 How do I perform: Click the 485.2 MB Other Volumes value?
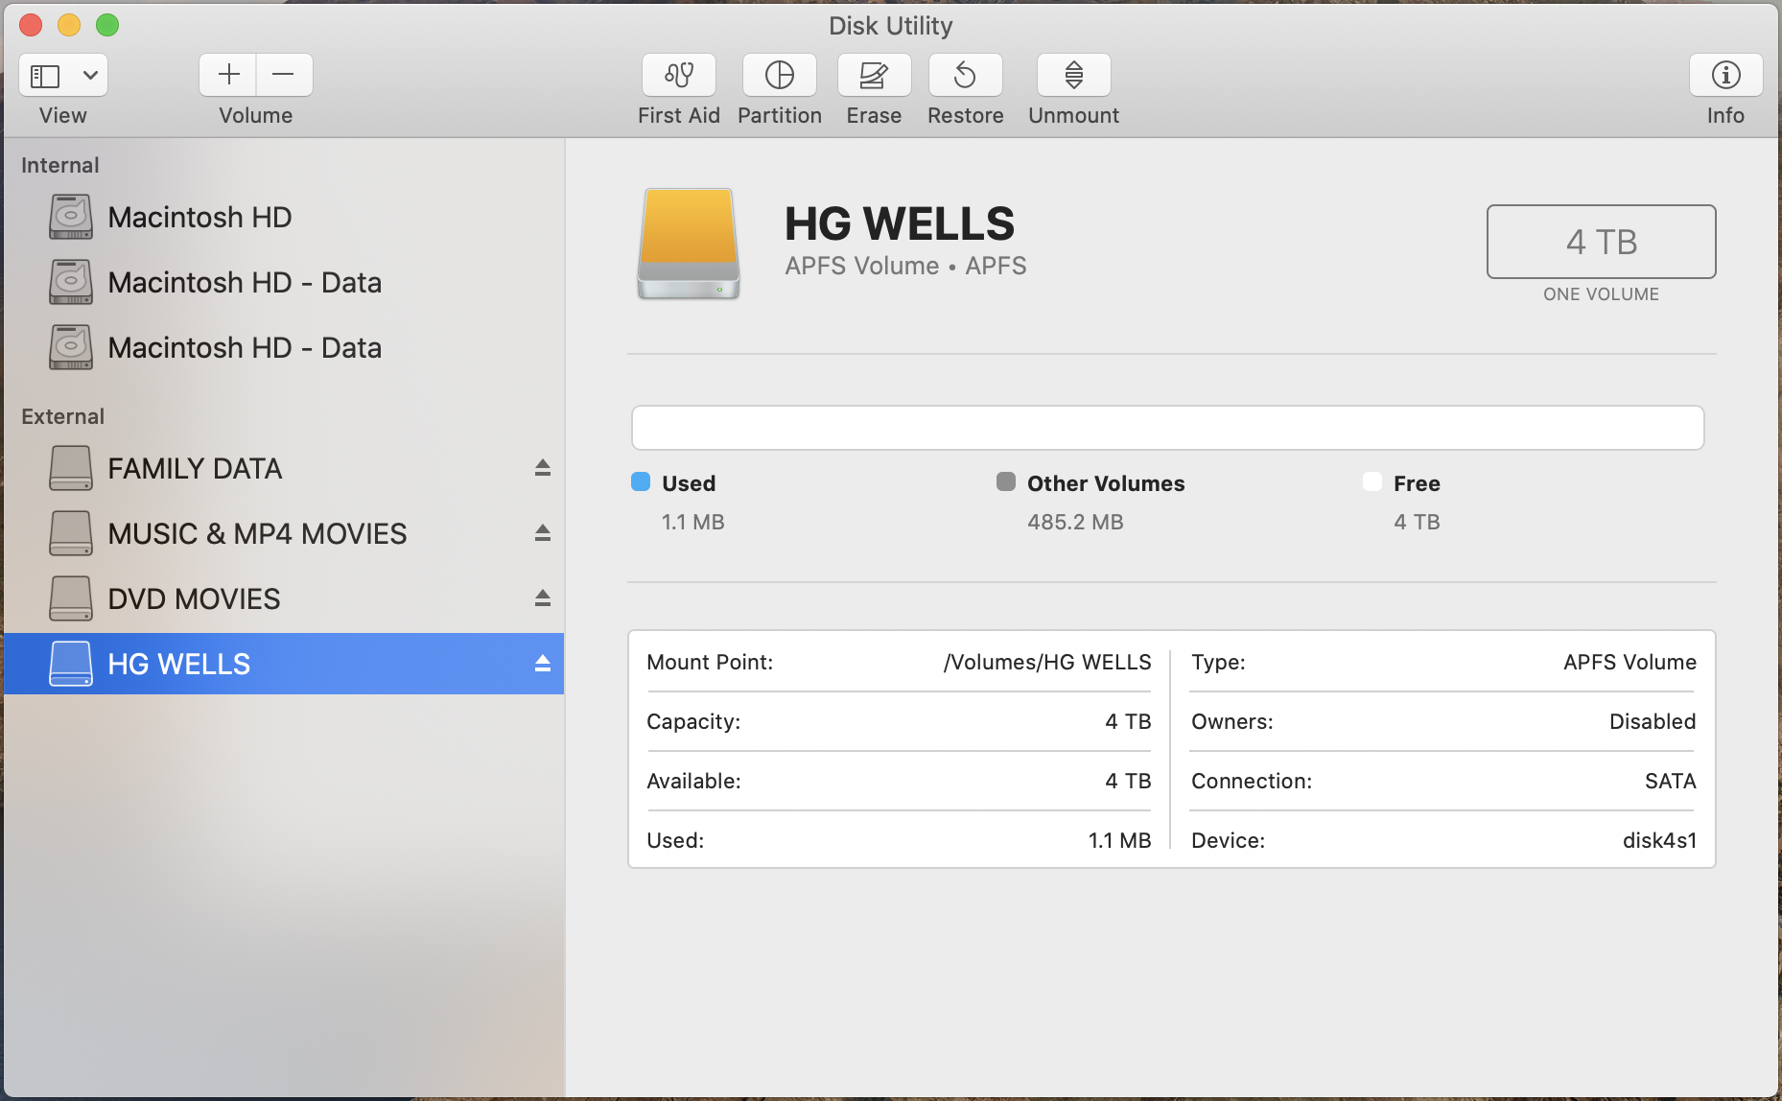coord(1075,522)
